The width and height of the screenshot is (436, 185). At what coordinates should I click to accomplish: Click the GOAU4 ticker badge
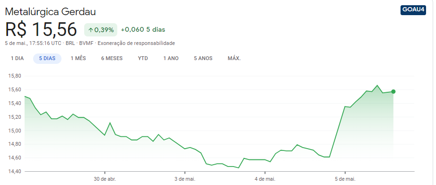point(413,10)
